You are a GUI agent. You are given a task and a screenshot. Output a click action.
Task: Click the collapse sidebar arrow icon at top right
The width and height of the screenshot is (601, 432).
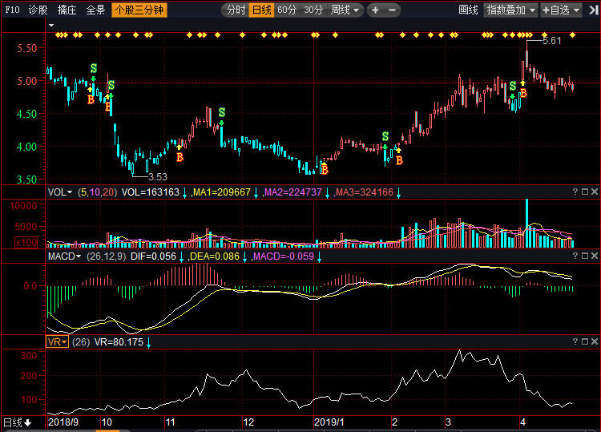click(593, 10)
